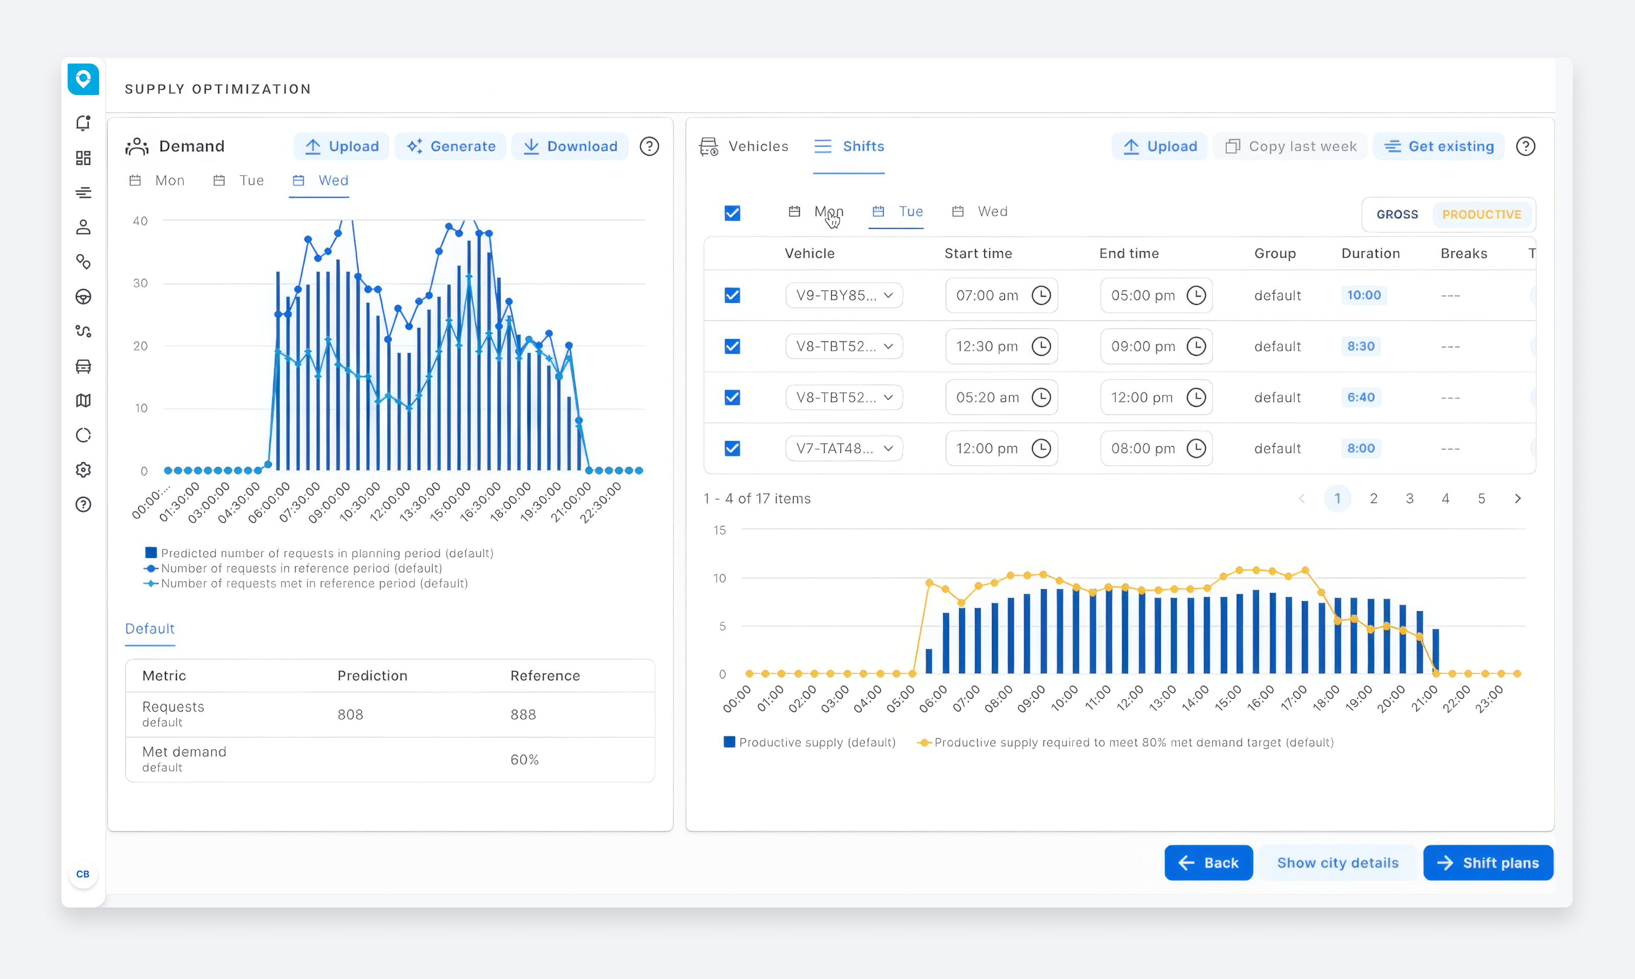Go to next page of shifts
The image size is (1635, 979).
(x=1517, y=499)
